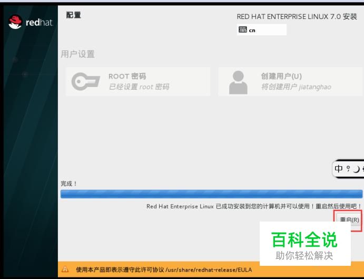364x279 pixels.
Task: Open the cn keyboard layout selector
Action: tap(262, 30)
